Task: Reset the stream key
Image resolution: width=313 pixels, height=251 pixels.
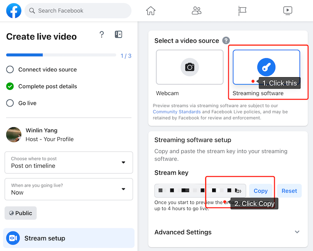Action: pyautogui.click(x=289, y=191)
